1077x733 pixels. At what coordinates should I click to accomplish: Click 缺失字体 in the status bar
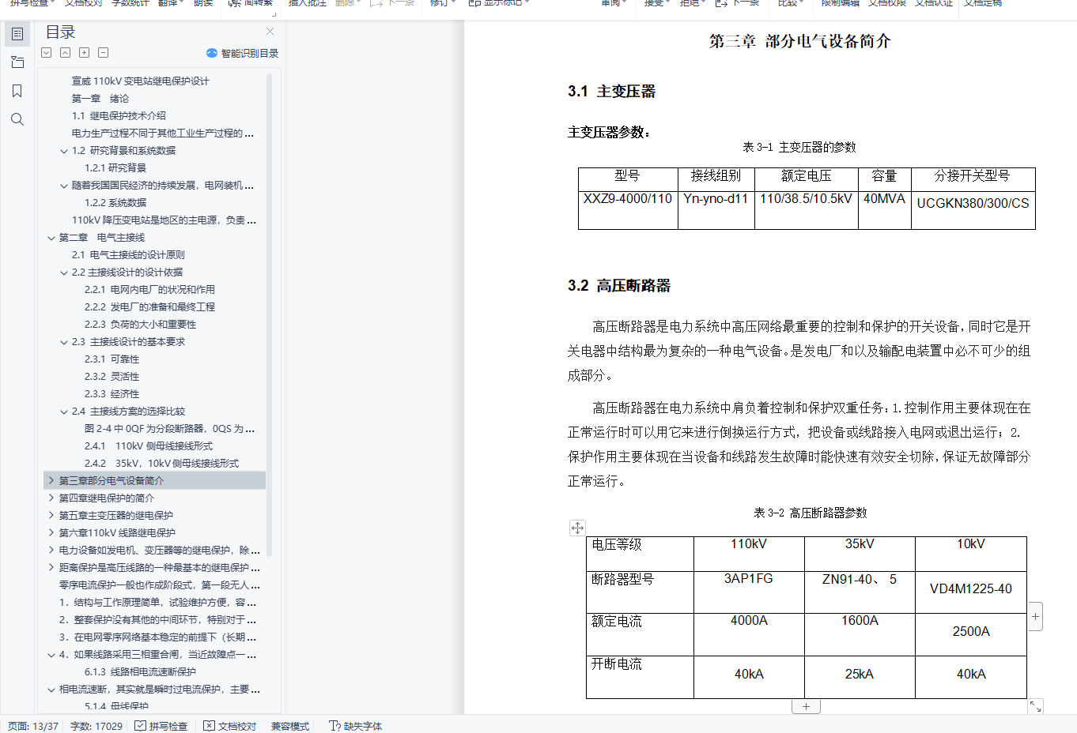(x=355, y=726)
